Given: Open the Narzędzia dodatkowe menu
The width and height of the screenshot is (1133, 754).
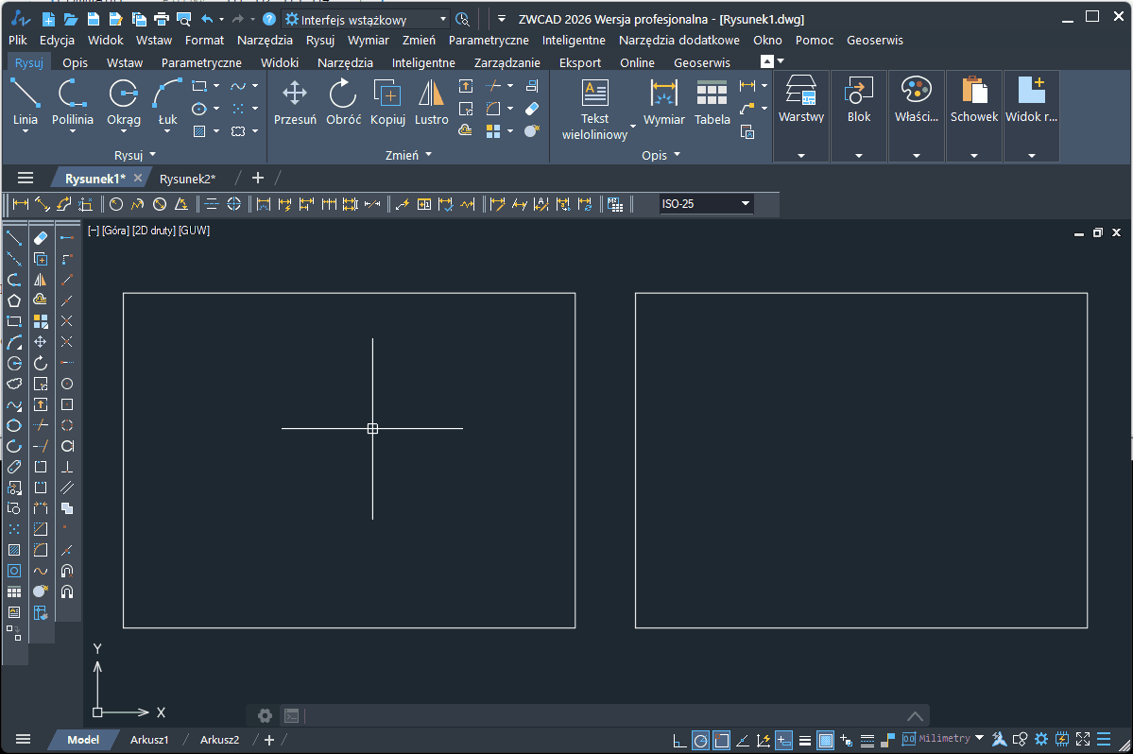Looking at the screenshot, I should click(678, 40).
